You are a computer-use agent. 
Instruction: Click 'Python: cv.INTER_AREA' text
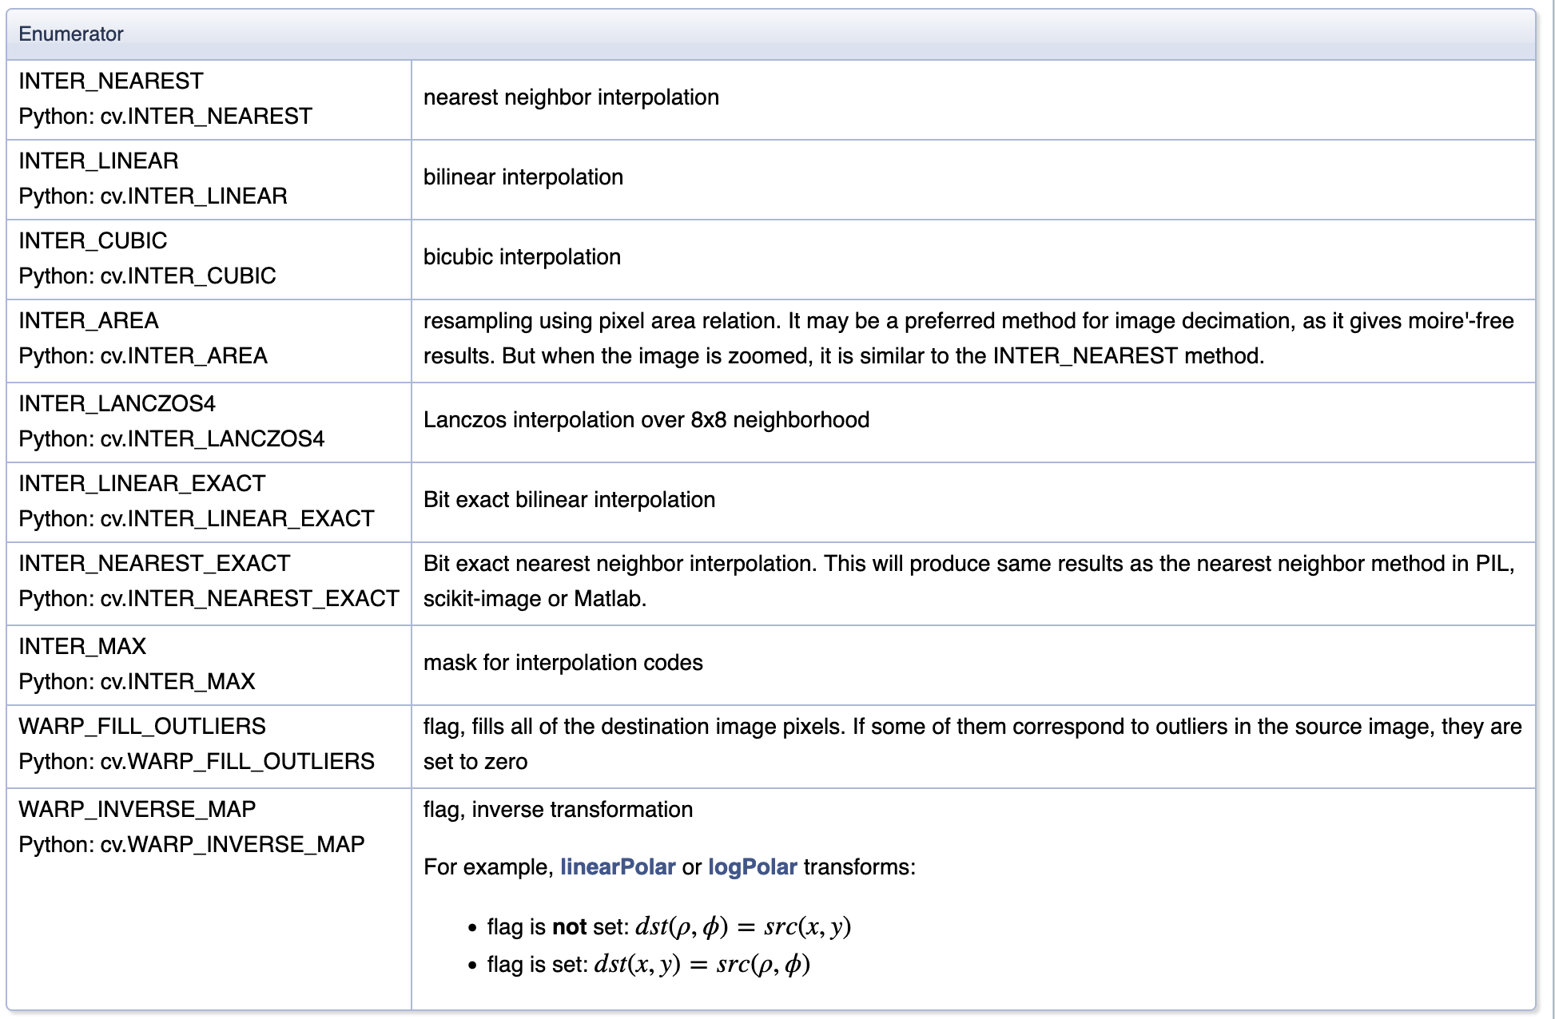click(x=143, y=355)
